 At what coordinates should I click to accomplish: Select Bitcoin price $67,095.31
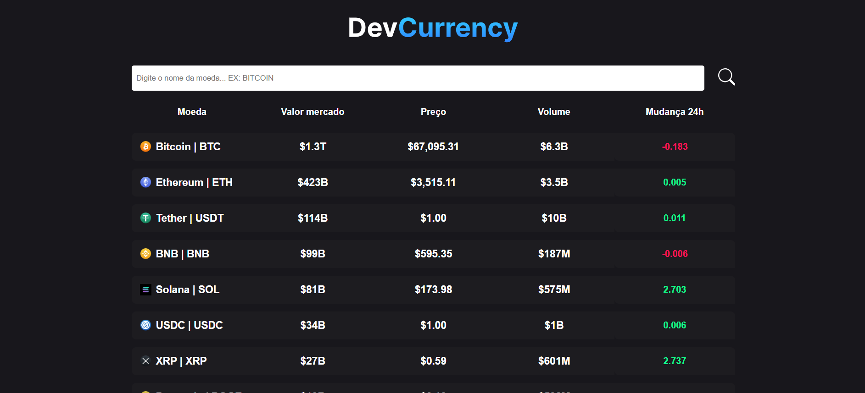(x=433, y=147)
